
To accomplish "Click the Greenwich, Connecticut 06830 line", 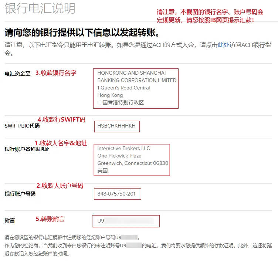I will click(x=133, y=163).
